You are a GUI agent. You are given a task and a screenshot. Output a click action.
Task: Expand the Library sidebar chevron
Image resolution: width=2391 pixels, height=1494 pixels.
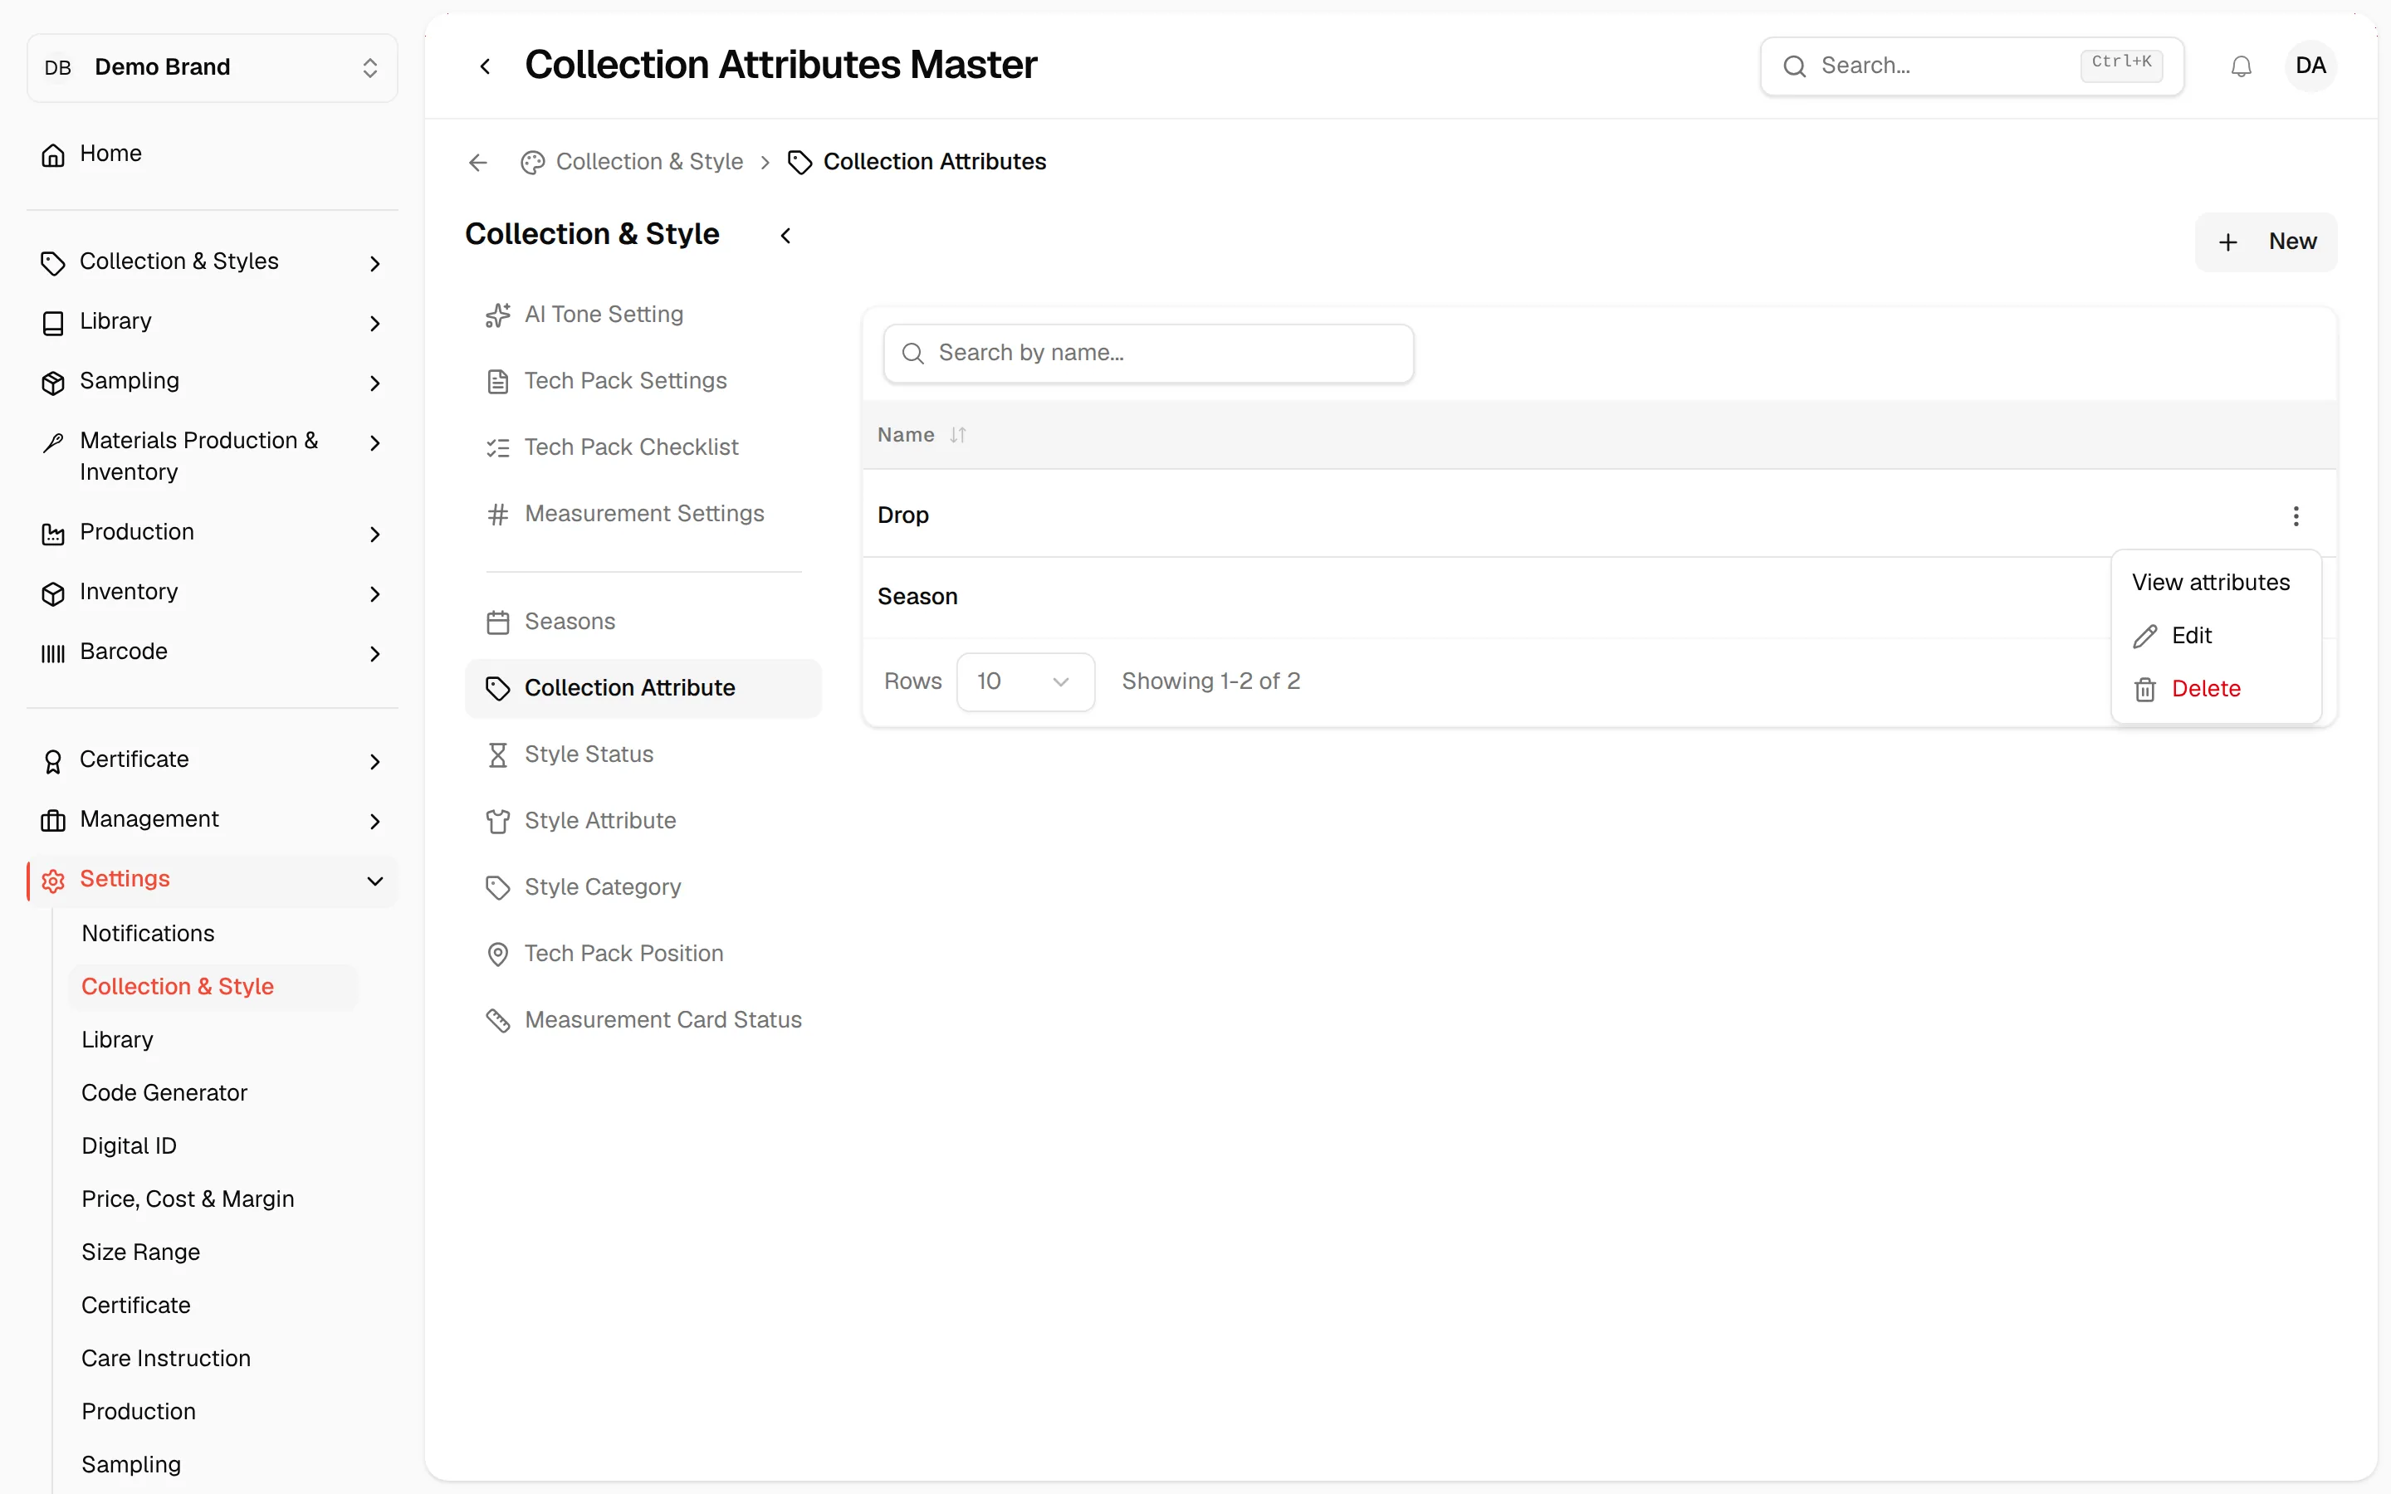tap(374, 323)
